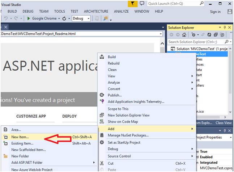Pin the Solution Explorer panel
This screenshot has width=234, height=172.
click(x=224, y=28)
